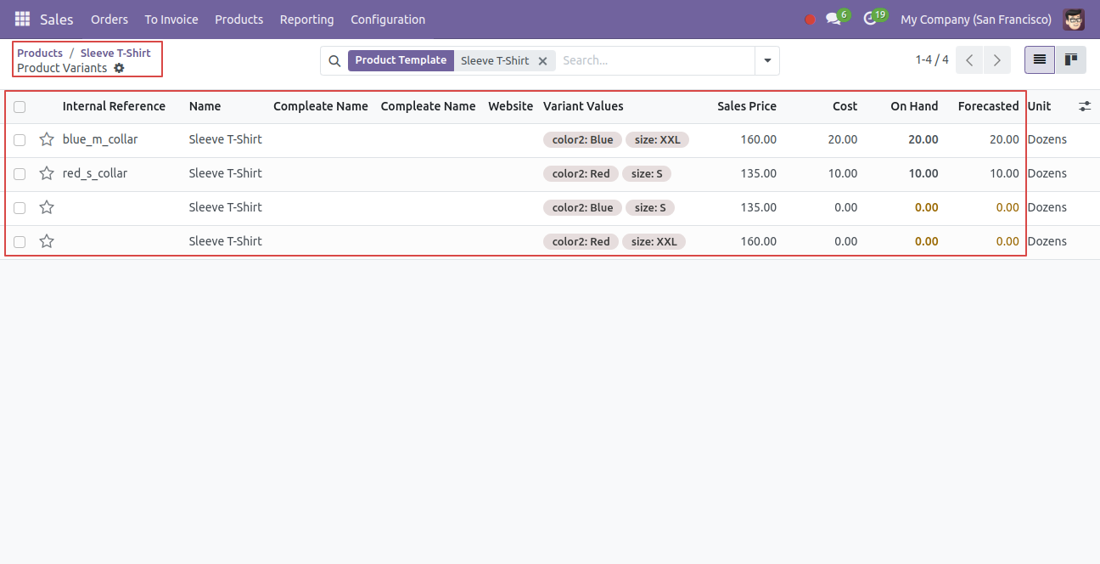Go to the next page arrow
This screenshot has height=564, width=1100.
coord(997,60)
